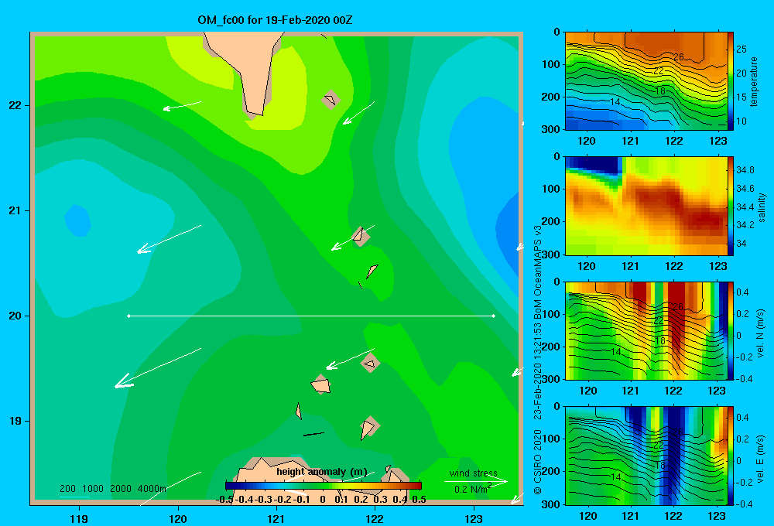Click the 'vel. N (m/s)' axis label
The height and width of the screenshot is (526, 774).
(761, 333)
